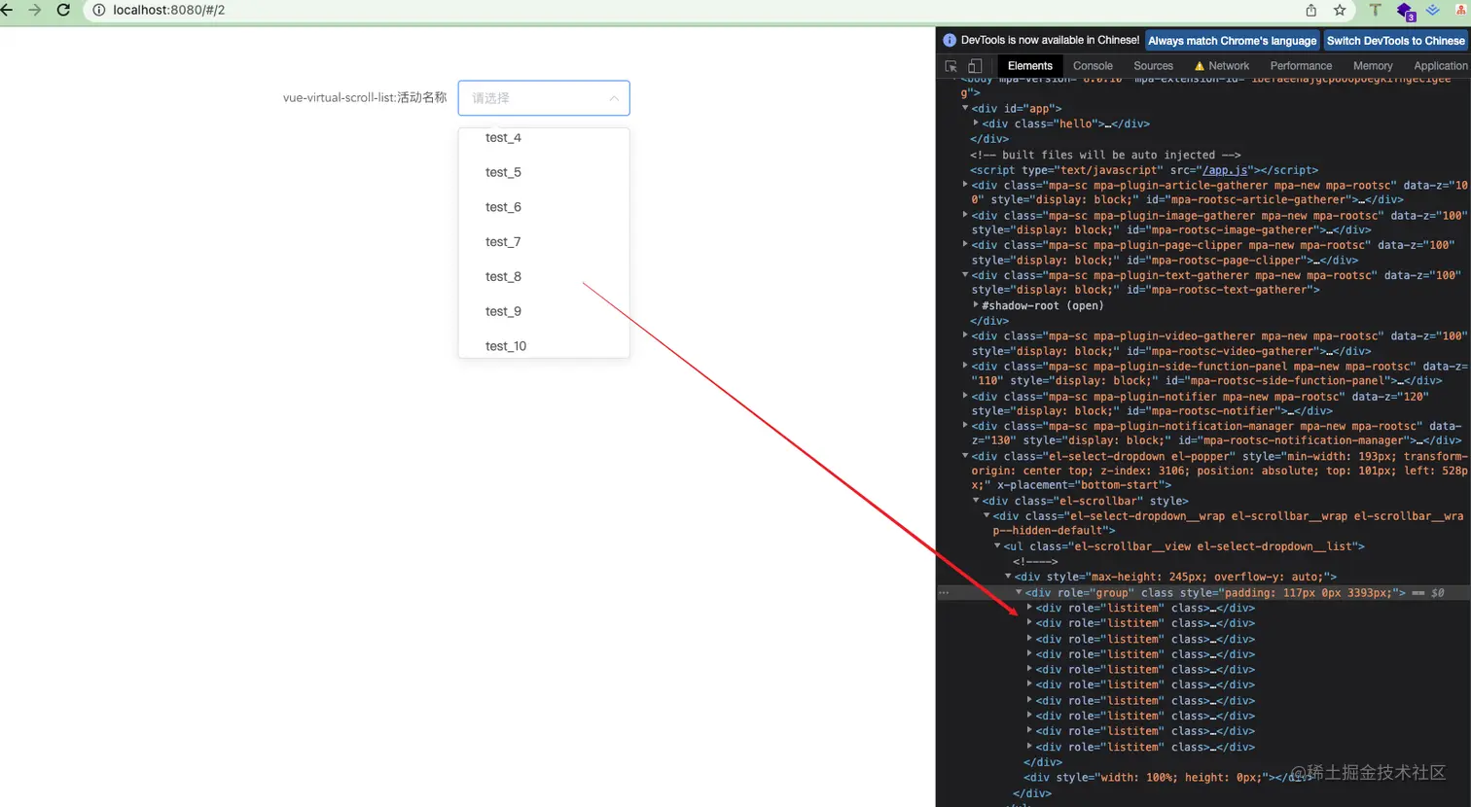Expand the mpa-plugin-image-gatherer div node
This screenshot has height=807, width=1471.
pyautogui.click(x=965, y=215)
